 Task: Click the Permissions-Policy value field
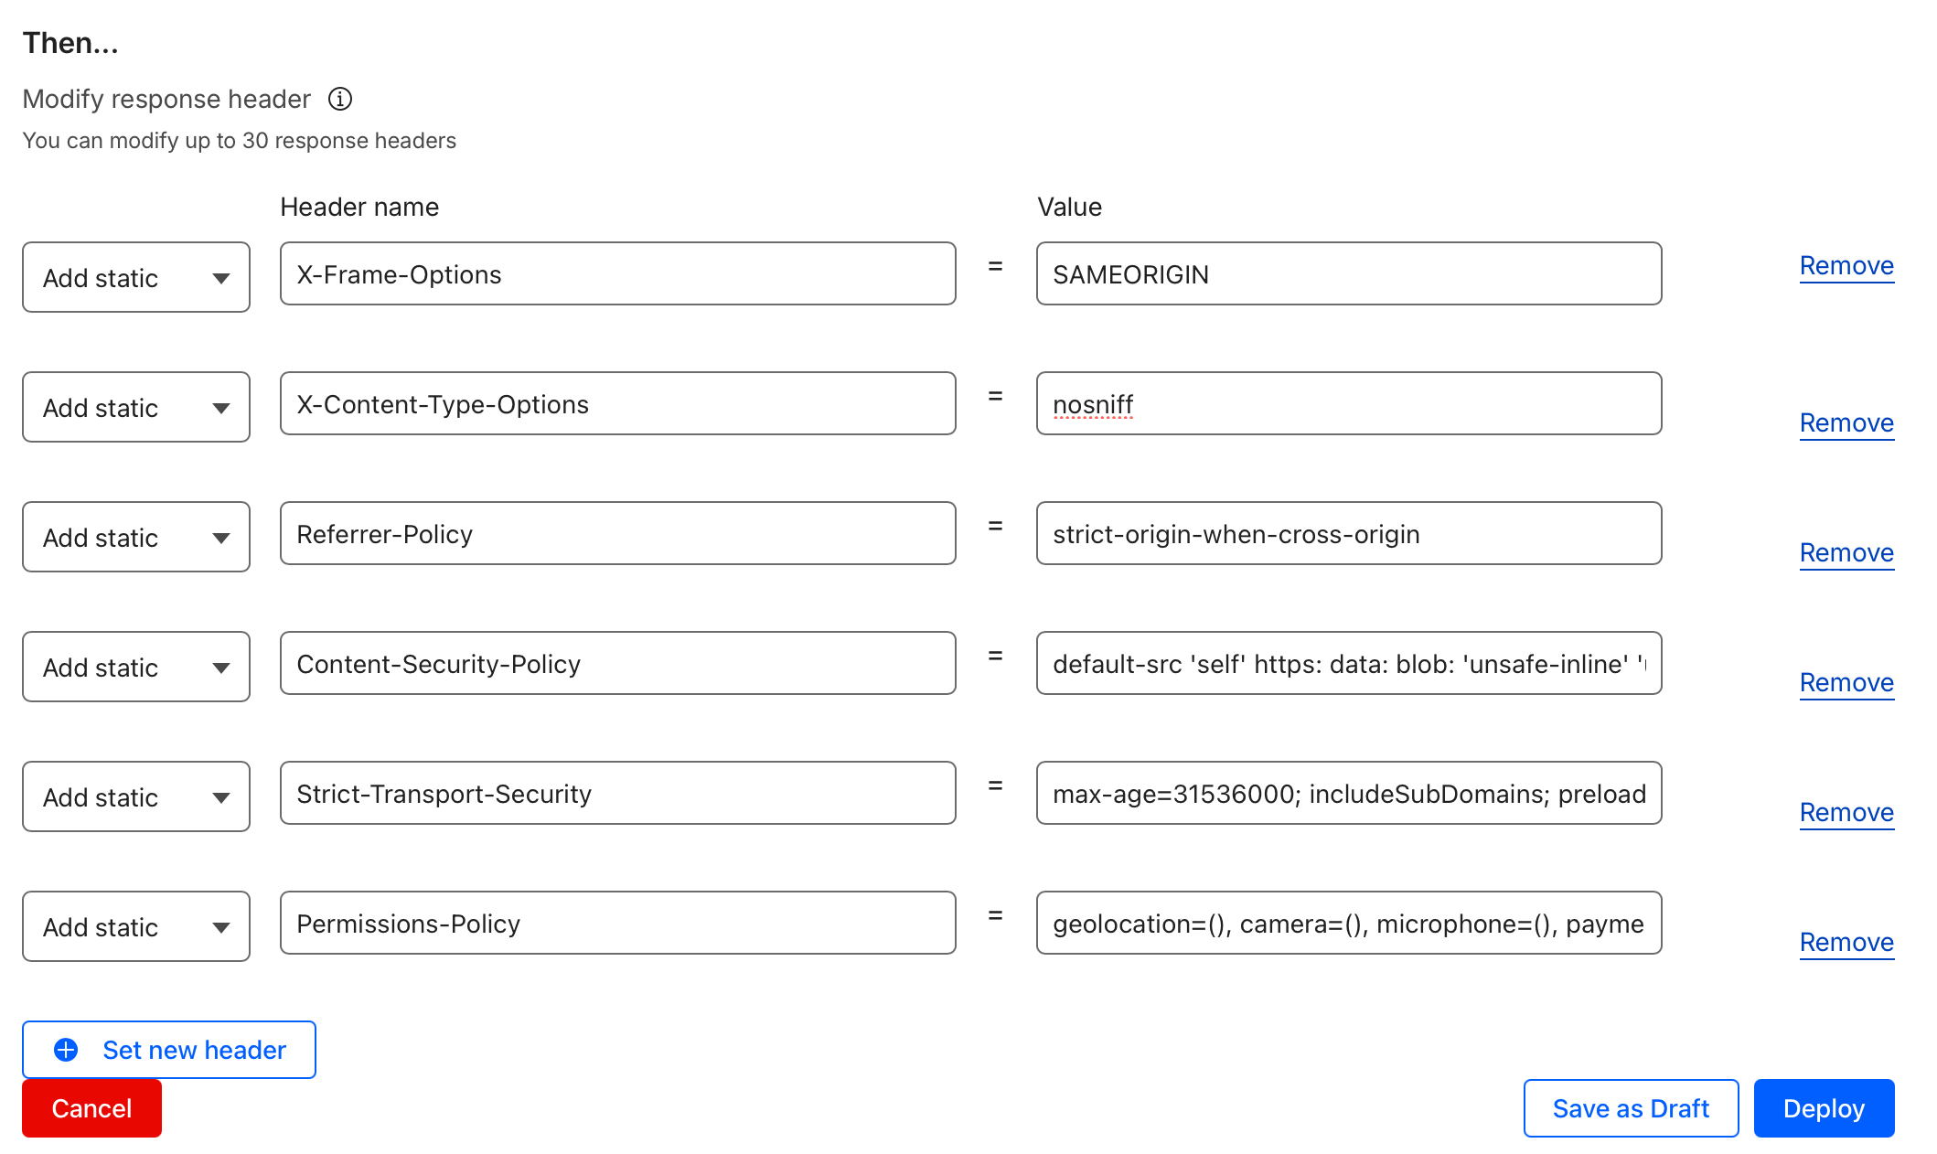click(1348, 924)
